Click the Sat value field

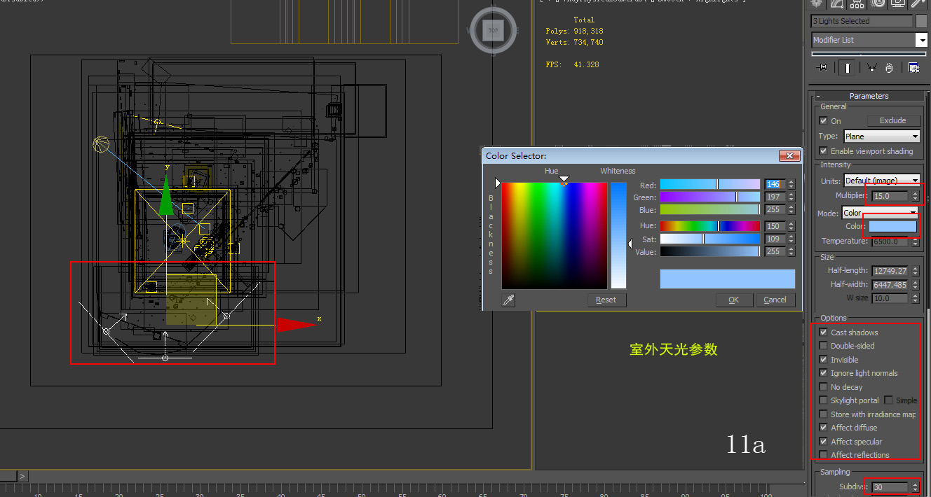(x=775, y=239)
